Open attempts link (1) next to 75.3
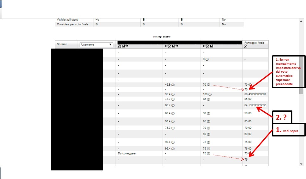This screenshot has height=179, width=306. [173, 128]
